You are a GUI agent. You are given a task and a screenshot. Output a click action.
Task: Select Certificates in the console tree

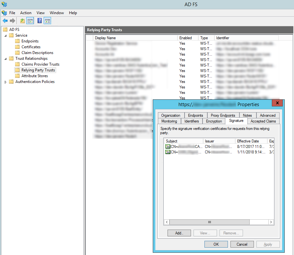31,47
